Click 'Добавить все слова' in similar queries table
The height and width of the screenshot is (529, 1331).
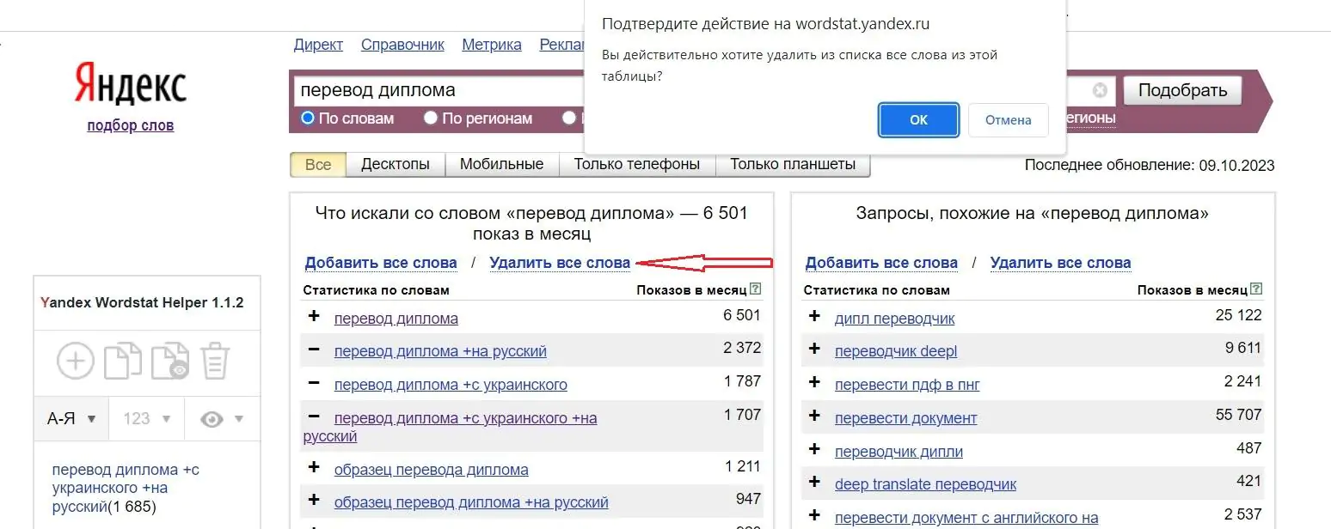pos(881,263)
